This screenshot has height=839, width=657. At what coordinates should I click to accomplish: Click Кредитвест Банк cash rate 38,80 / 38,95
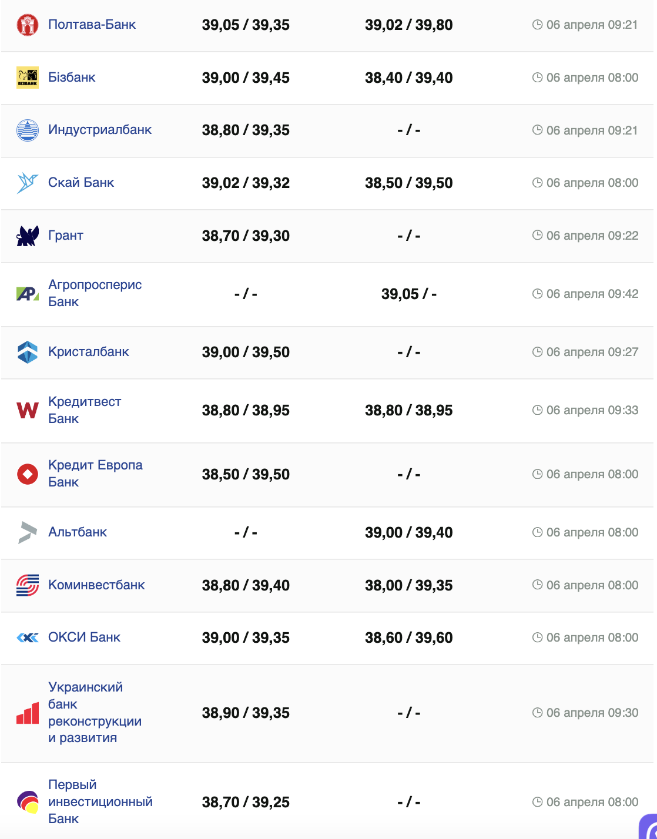point(246,410)
